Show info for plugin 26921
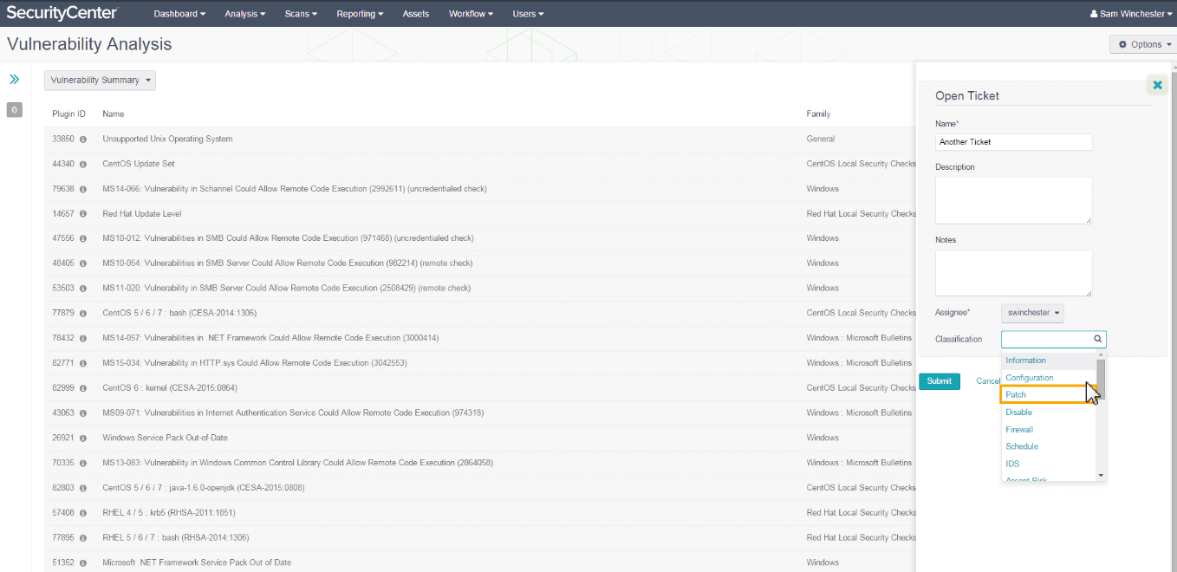Screen dimensions: 1177x572 [83, 438]
